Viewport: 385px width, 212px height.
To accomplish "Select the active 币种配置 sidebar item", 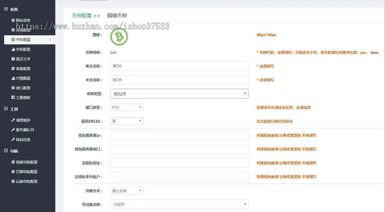I will 29,40.
